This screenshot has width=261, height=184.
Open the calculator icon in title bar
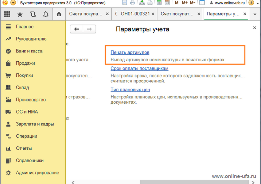159,3
